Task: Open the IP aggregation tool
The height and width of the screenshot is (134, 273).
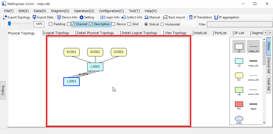Action: coord(216,17)
